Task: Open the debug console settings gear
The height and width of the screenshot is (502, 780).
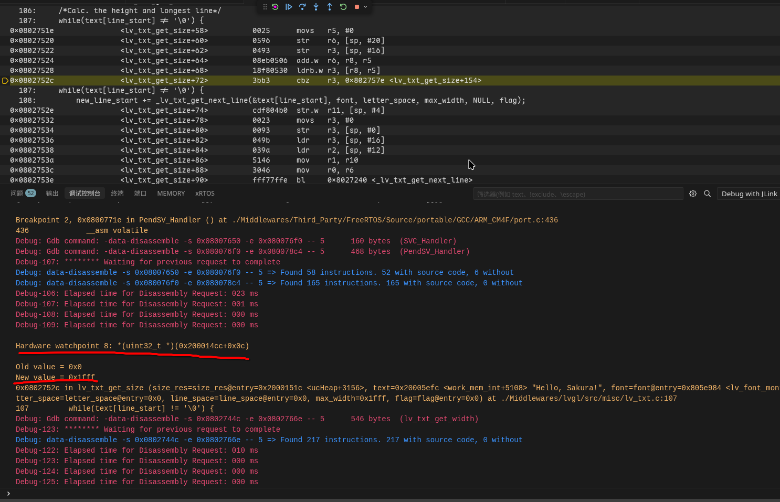Action: coord(693,194)
